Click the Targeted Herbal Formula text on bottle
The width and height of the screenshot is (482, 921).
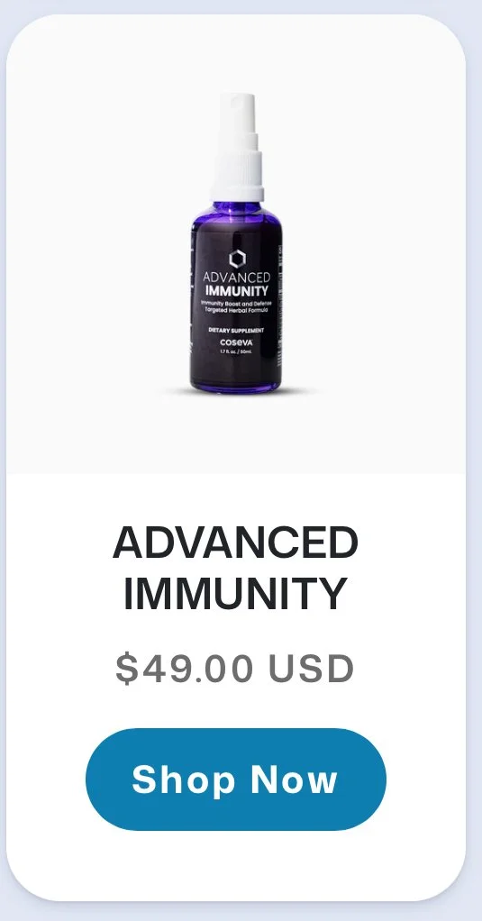coord(236,309)
